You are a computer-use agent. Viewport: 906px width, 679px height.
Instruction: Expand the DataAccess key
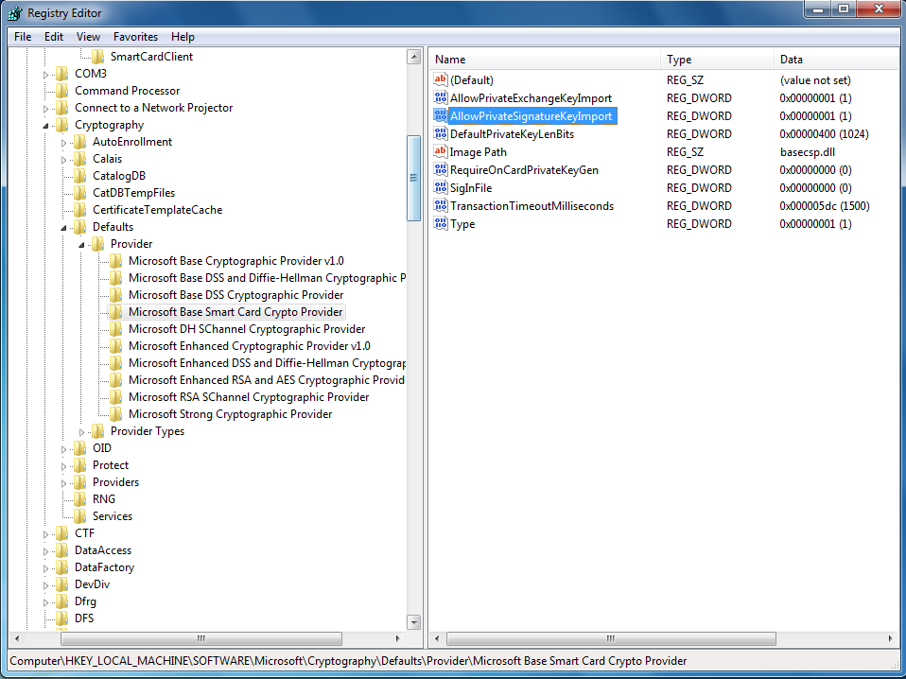[45, 551]
